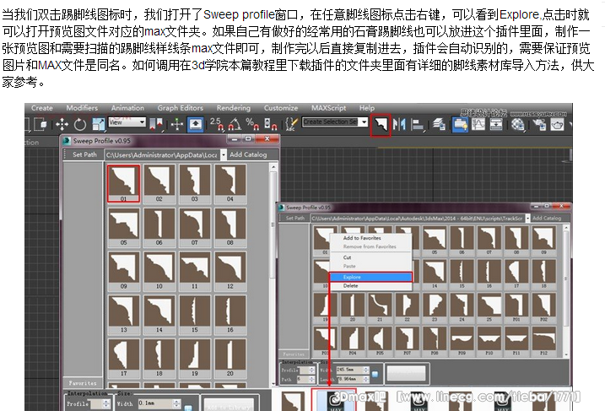The image size is (605, 411).
Task: Open the Help menu
Action: [367, 108]
